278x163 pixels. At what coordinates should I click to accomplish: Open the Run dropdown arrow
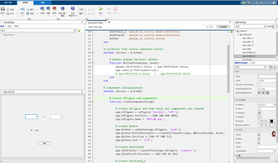pos(101,16)
